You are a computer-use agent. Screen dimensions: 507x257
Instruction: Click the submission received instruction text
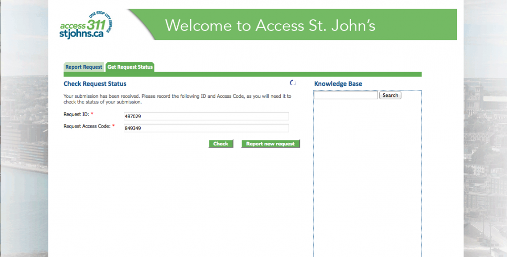point(177,99)
